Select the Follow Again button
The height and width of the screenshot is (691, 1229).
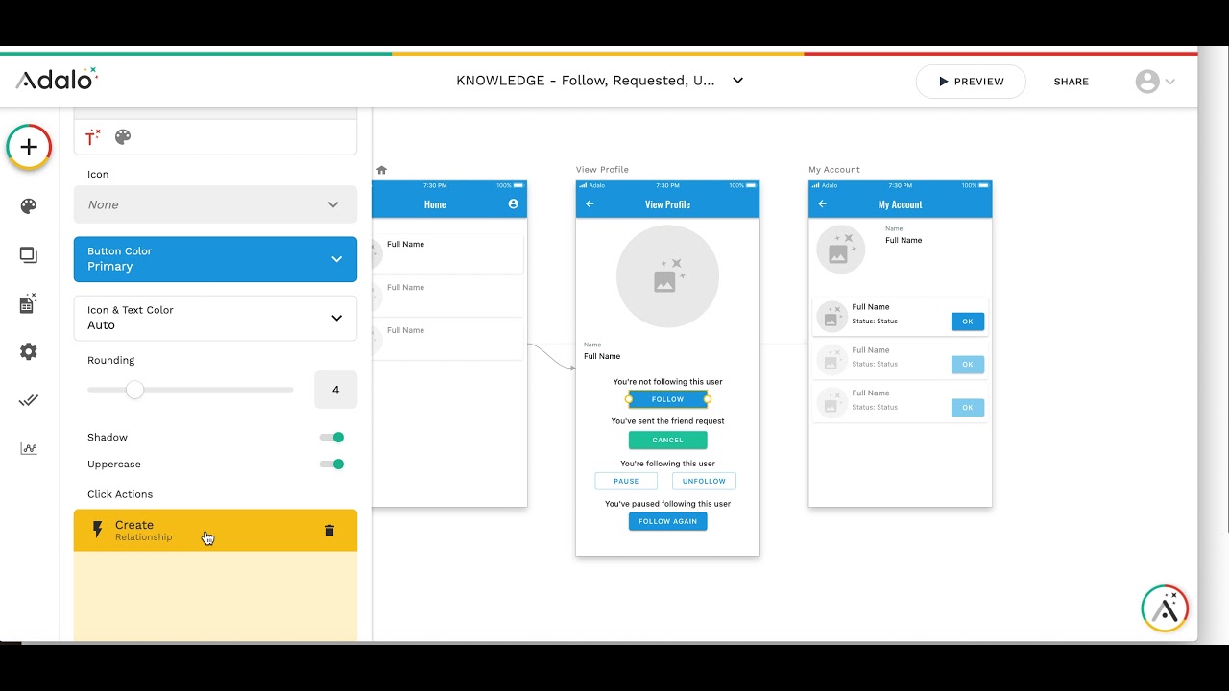click(x=667, y=521)
